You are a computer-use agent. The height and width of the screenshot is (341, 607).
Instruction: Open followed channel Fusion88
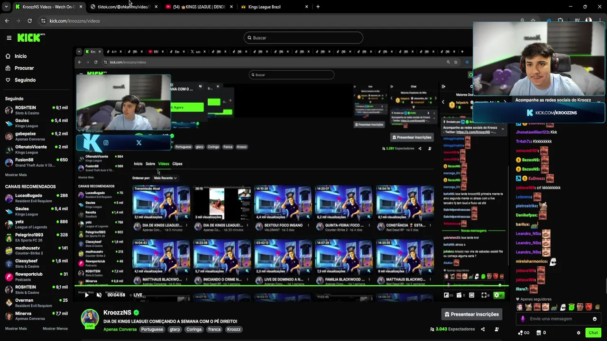tap(37, 162)
